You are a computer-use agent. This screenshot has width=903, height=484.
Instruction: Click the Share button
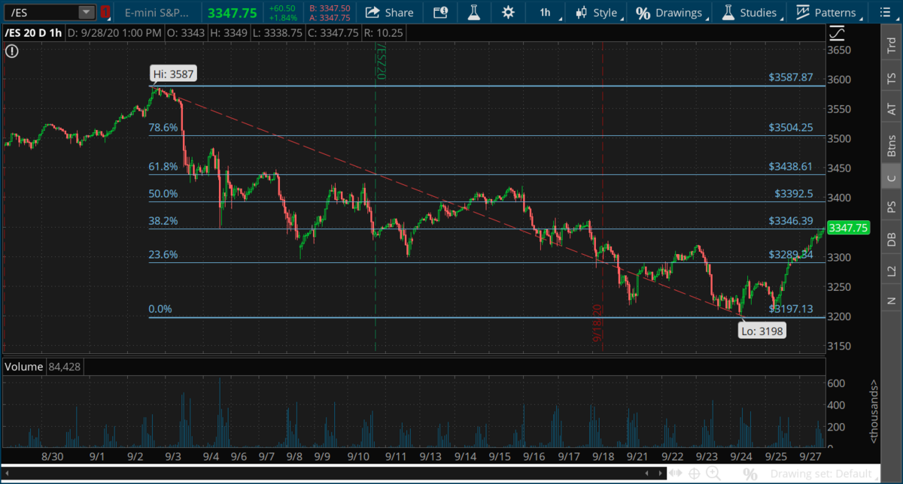tap(390, 13)
